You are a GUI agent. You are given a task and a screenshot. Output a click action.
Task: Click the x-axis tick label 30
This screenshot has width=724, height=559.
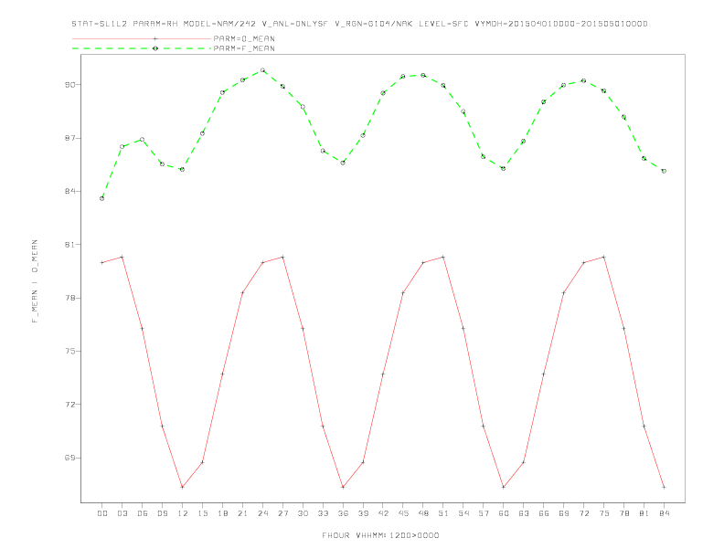303,513
